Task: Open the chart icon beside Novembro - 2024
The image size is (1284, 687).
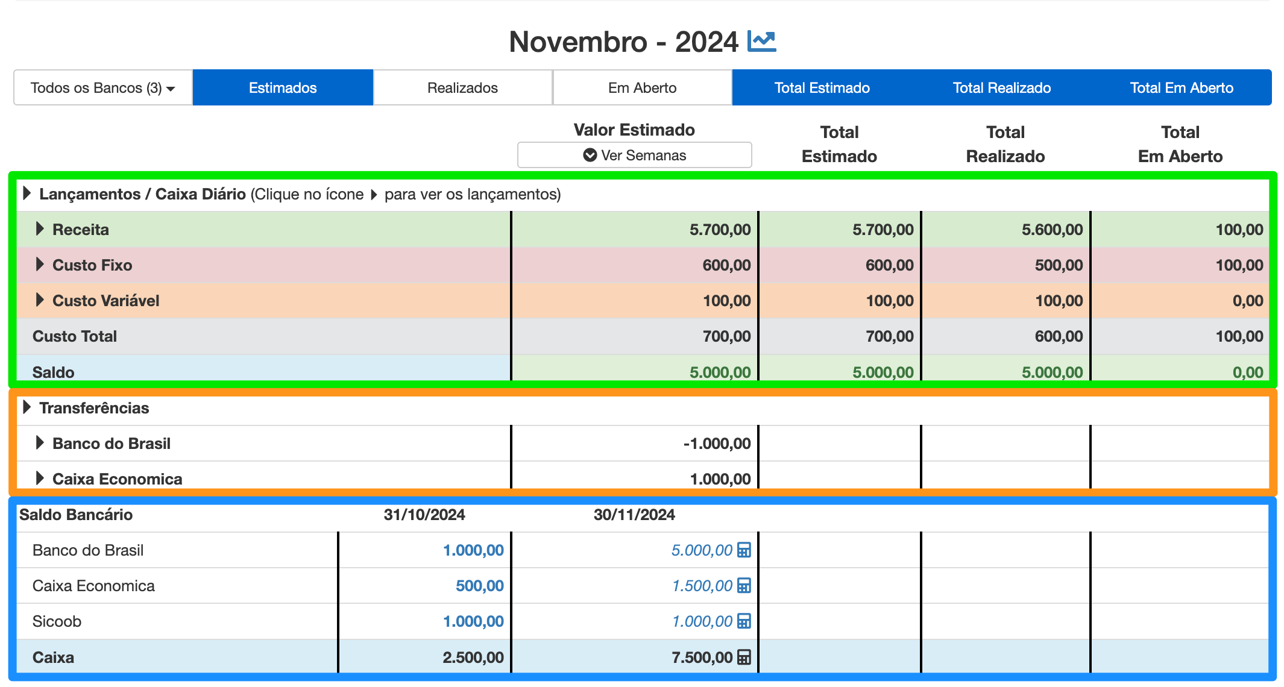Action: (x=761, y=41)
